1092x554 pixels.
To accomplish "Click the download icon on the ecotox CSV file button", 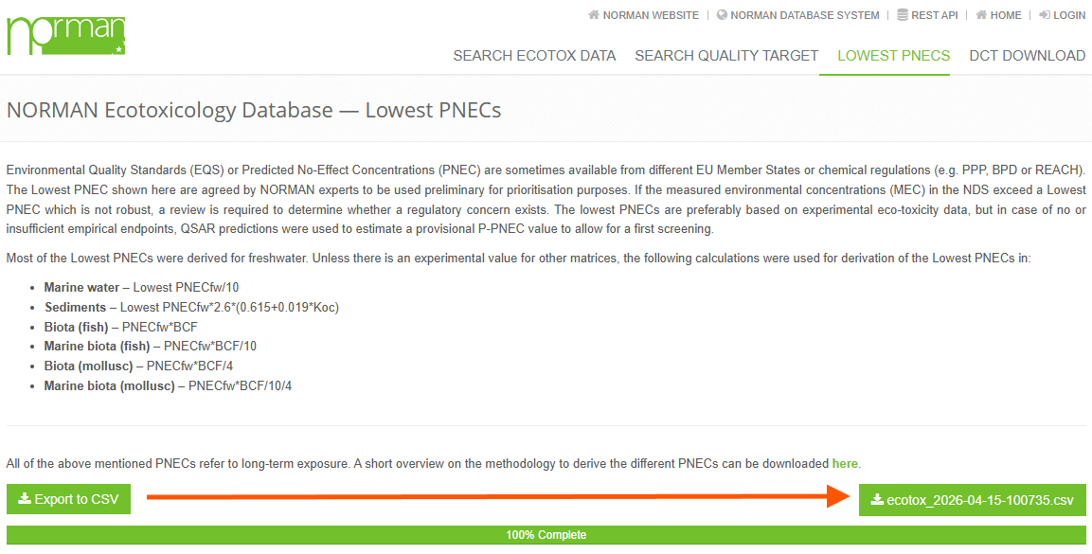I will pyautogui.click(x=877, y=500).
